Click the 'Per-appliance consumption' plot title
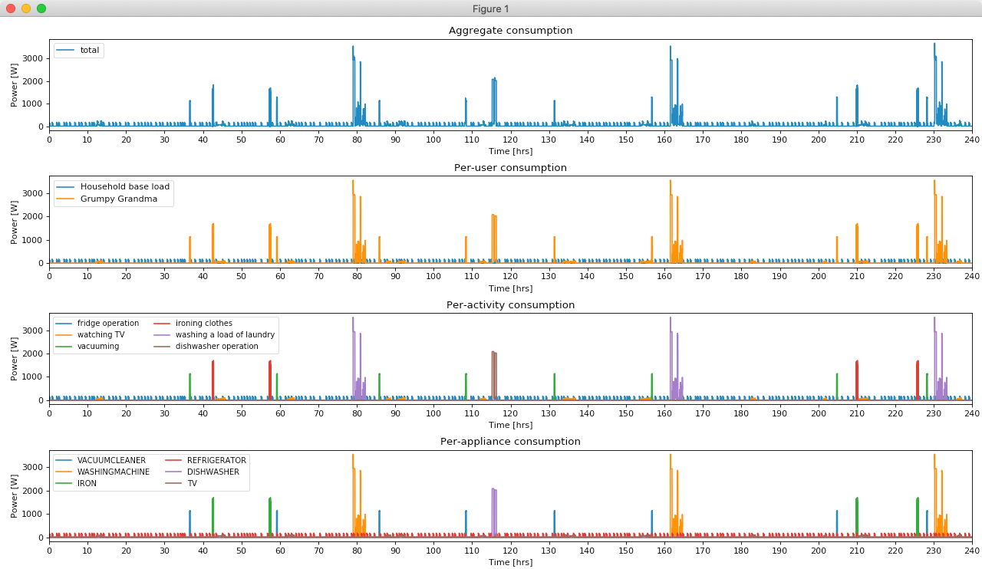The width and height of the screenshot is (982, 569). [510, 442]
